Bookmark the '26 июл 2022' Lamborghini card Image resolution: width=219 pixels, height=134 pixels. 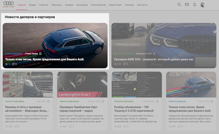coord(103,101)
